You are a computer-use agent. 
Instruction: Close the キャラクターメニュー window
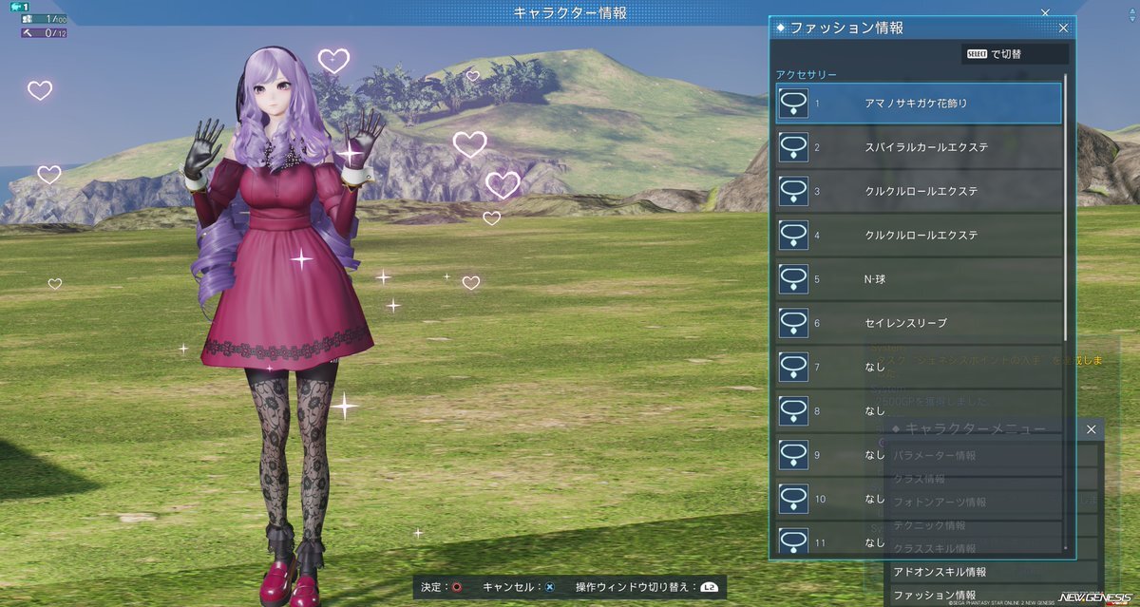1091,430
